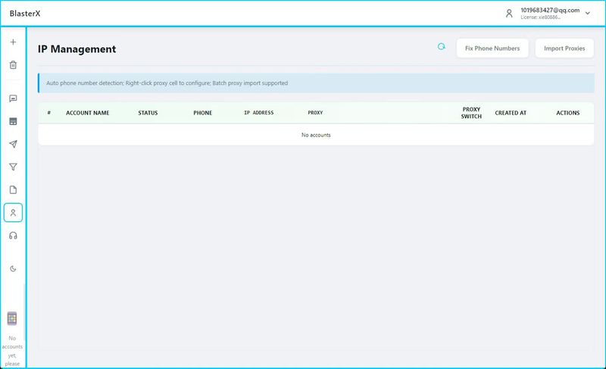Viewport: 606px width, 369px height.
Task: Select the highlighted person icon in sidebar
Action: [13, 212]
